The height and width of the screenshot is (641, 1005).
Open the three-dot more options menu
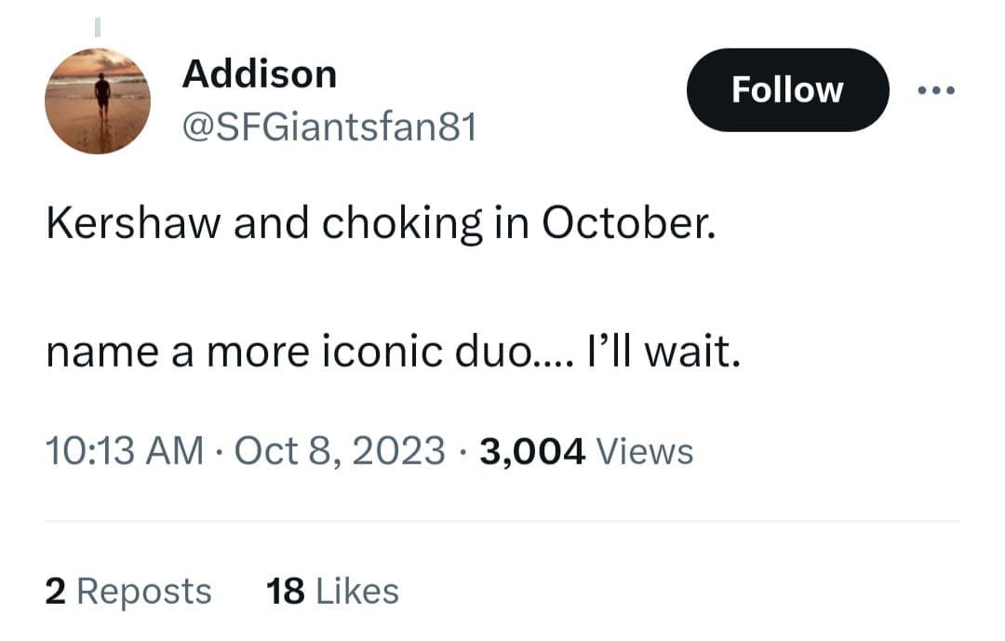936,90
